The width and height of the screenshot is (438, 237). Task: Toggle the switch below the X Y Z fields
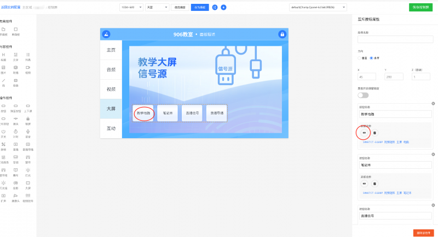(x=363, y=95)
